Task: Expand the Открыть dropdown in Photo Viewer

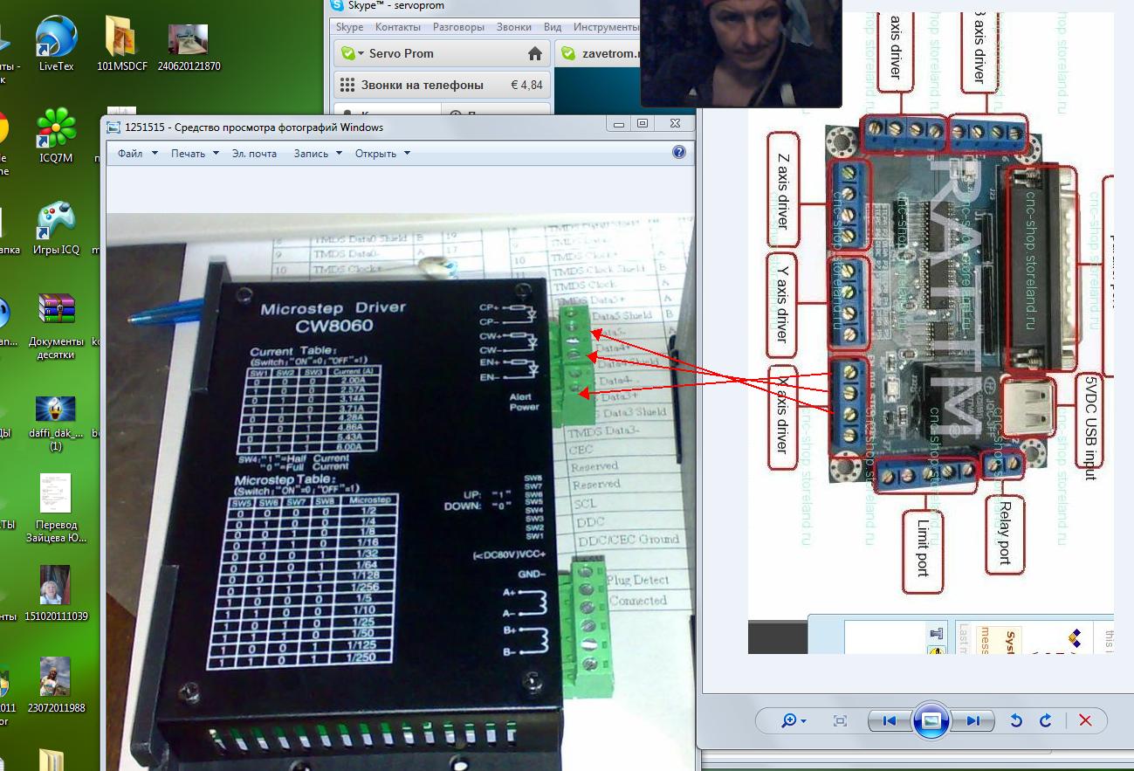Action: point(382,154)
